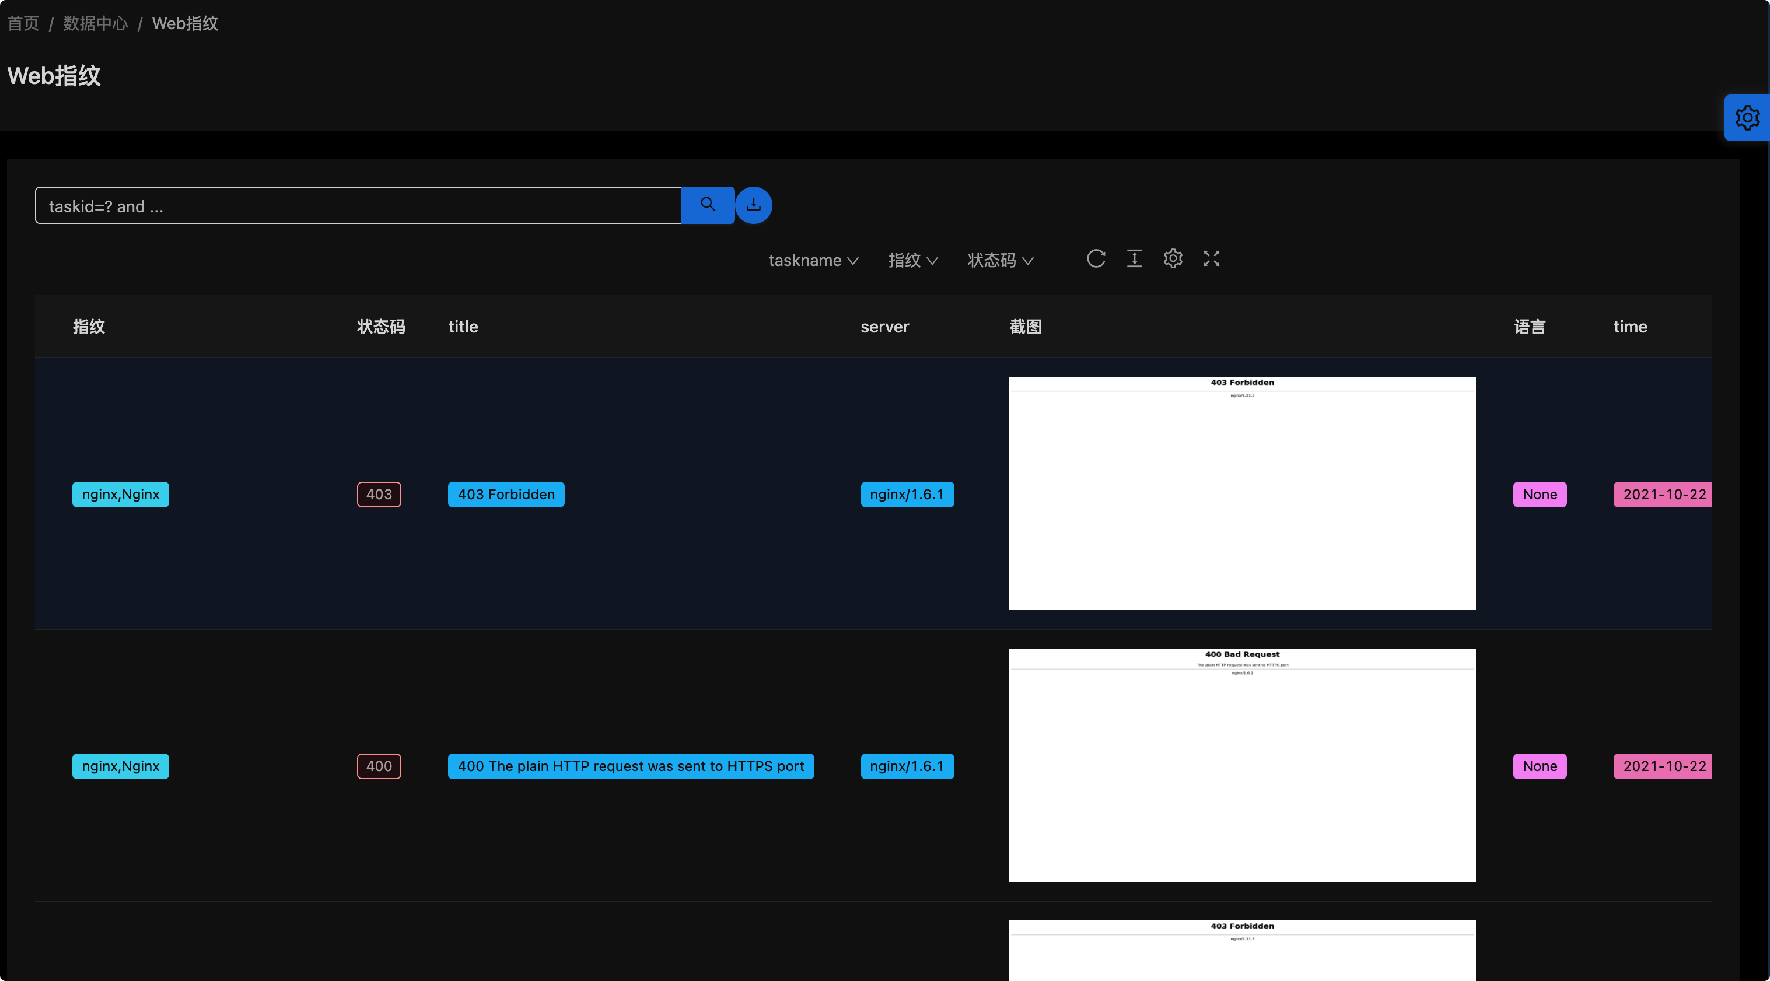Click the 403 status code tag

(x=379, y=495)
